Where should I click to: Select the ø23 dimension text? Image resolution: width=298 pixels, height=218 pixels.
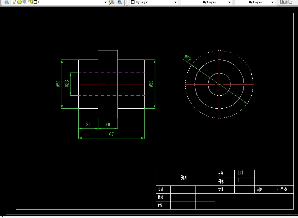(67, 84)
